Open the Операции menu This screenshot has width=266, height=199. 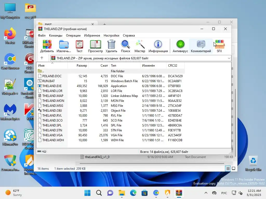[73, 35]
